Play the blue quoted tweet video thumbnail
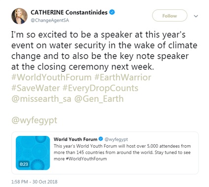Viewport: 209px width, 187px height. pyautogui.click(x=33, y=153)
